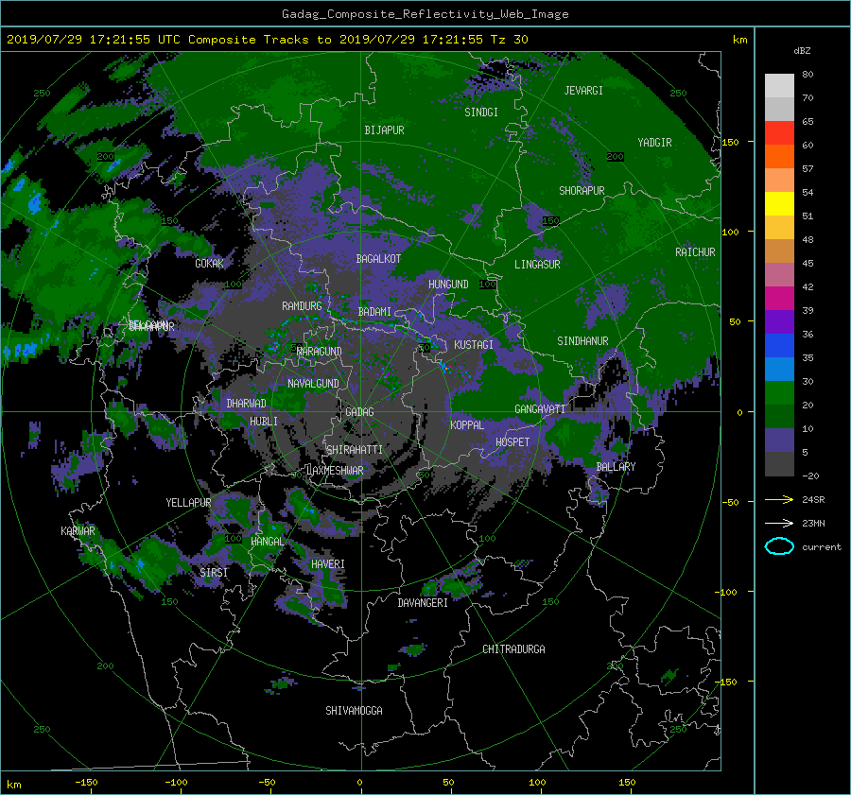
Task: Click the HAVERI city label
Action: click(x=328, y=564)
